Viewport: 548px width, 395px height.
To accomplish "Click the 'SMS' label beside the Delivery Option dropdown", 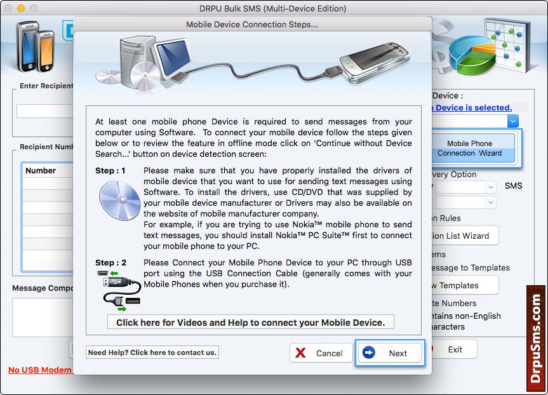I will point(514,186).
